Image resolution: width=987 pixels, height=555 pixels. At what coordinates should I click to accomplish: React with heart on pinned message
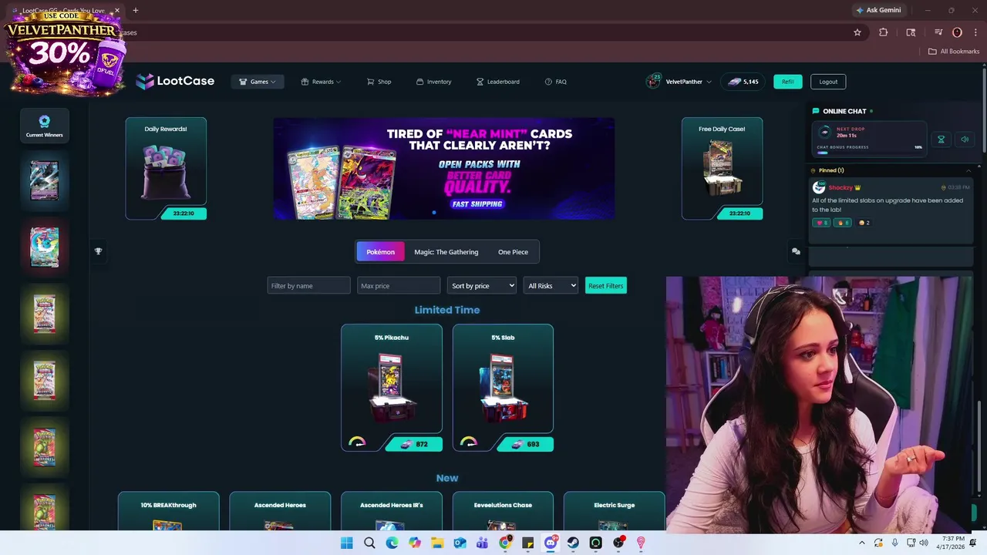(821, 223)
